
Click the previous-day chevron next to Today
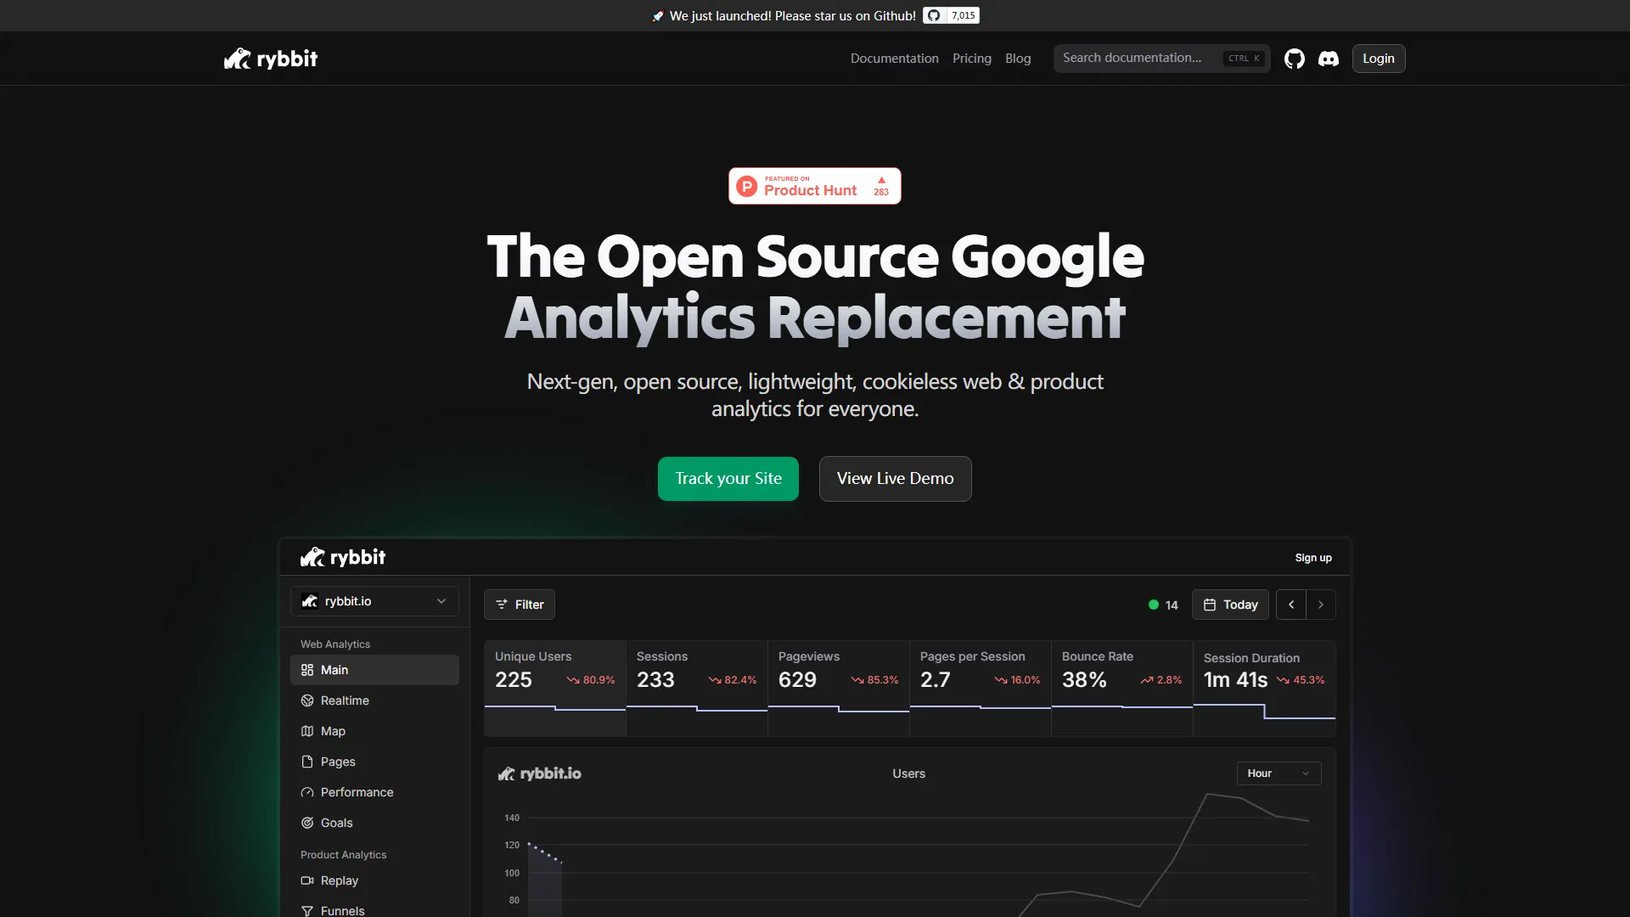1290,604
